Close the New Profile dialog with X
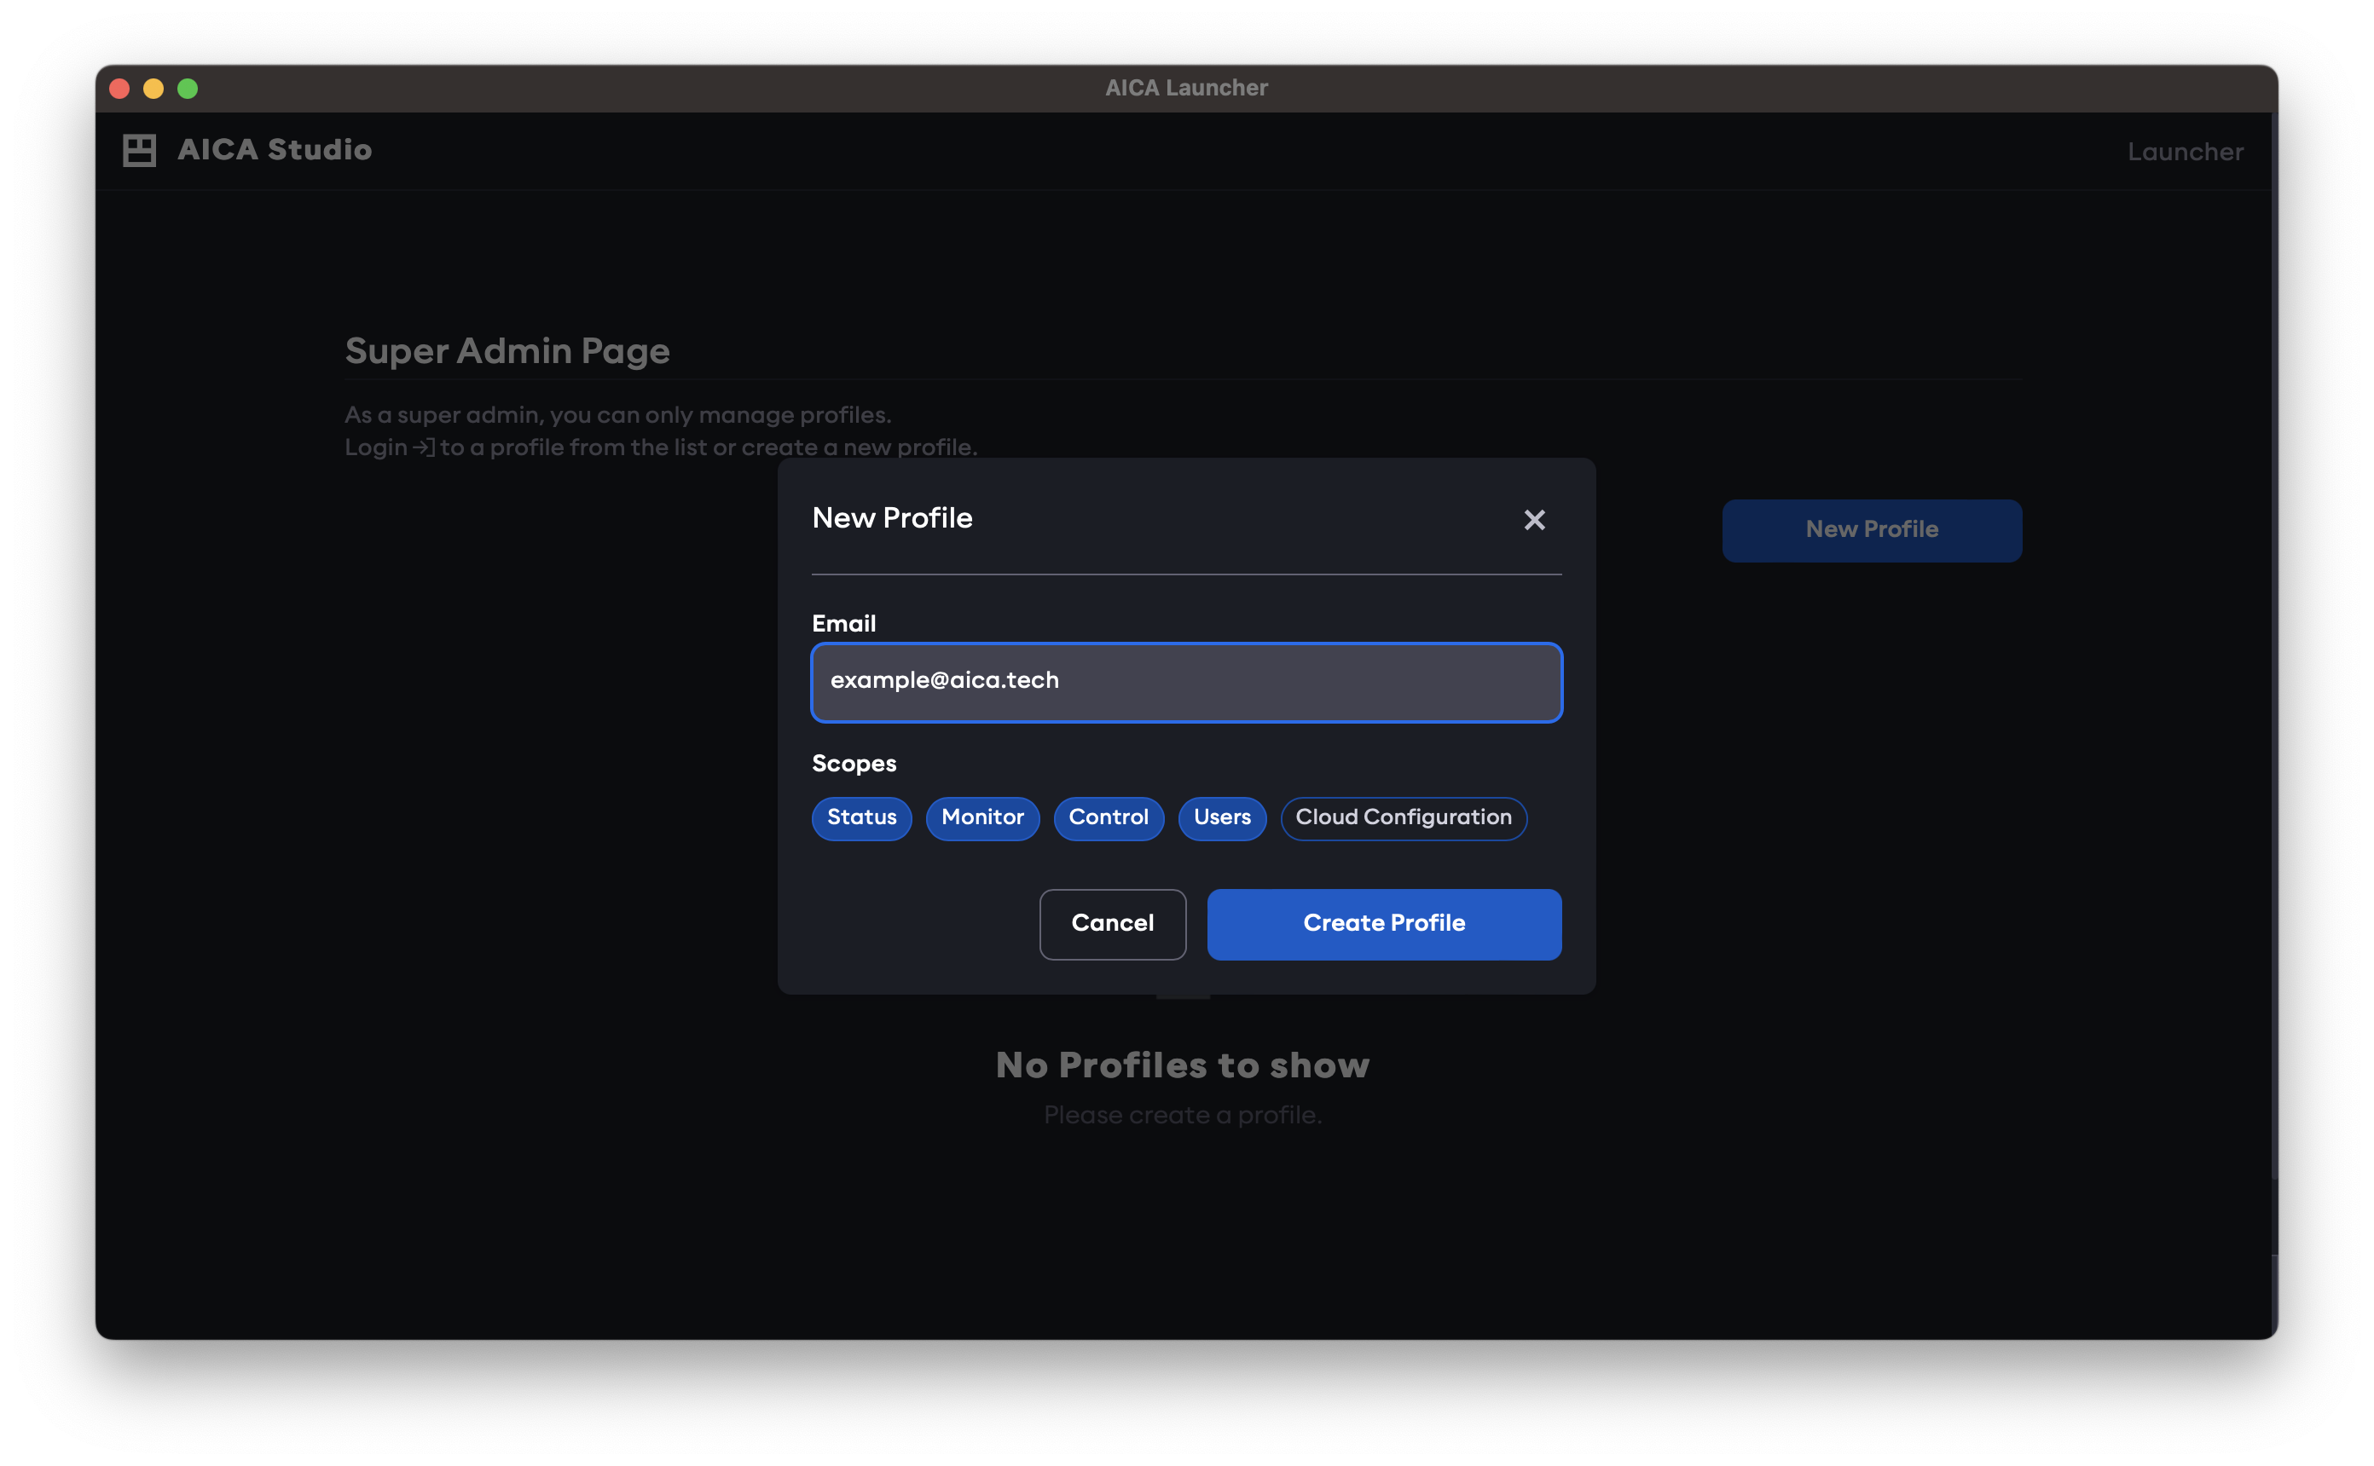The height and width of the screenshot is (1466, 2374). 1534,521
